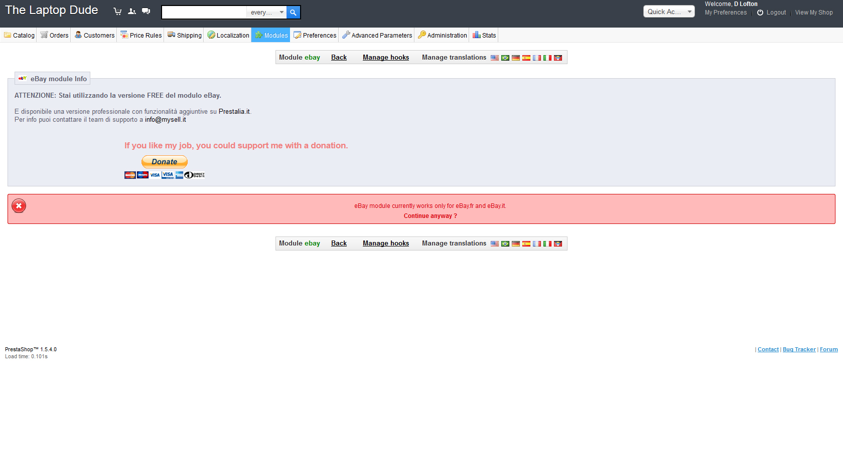
Task: Open the Orders tab
Action: click(x=54, y=35)
